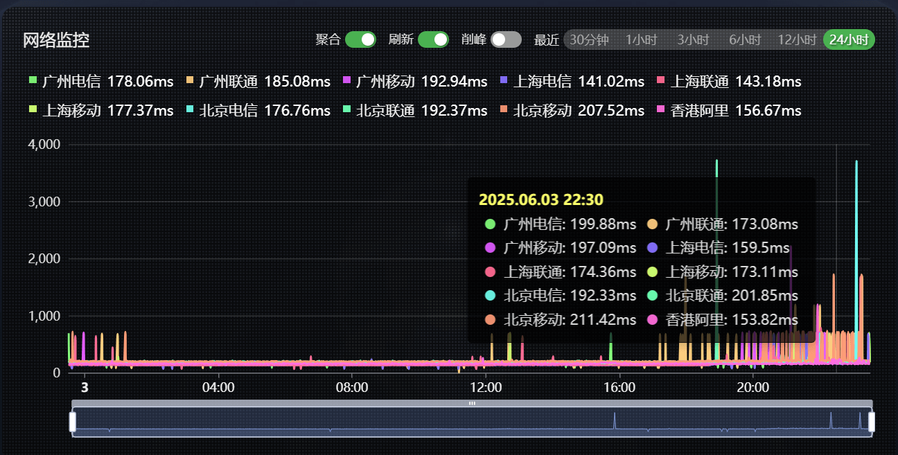Toggle the 上海移动 legend marker
This screenshot has height=455, width=898.
coord(33,110)
